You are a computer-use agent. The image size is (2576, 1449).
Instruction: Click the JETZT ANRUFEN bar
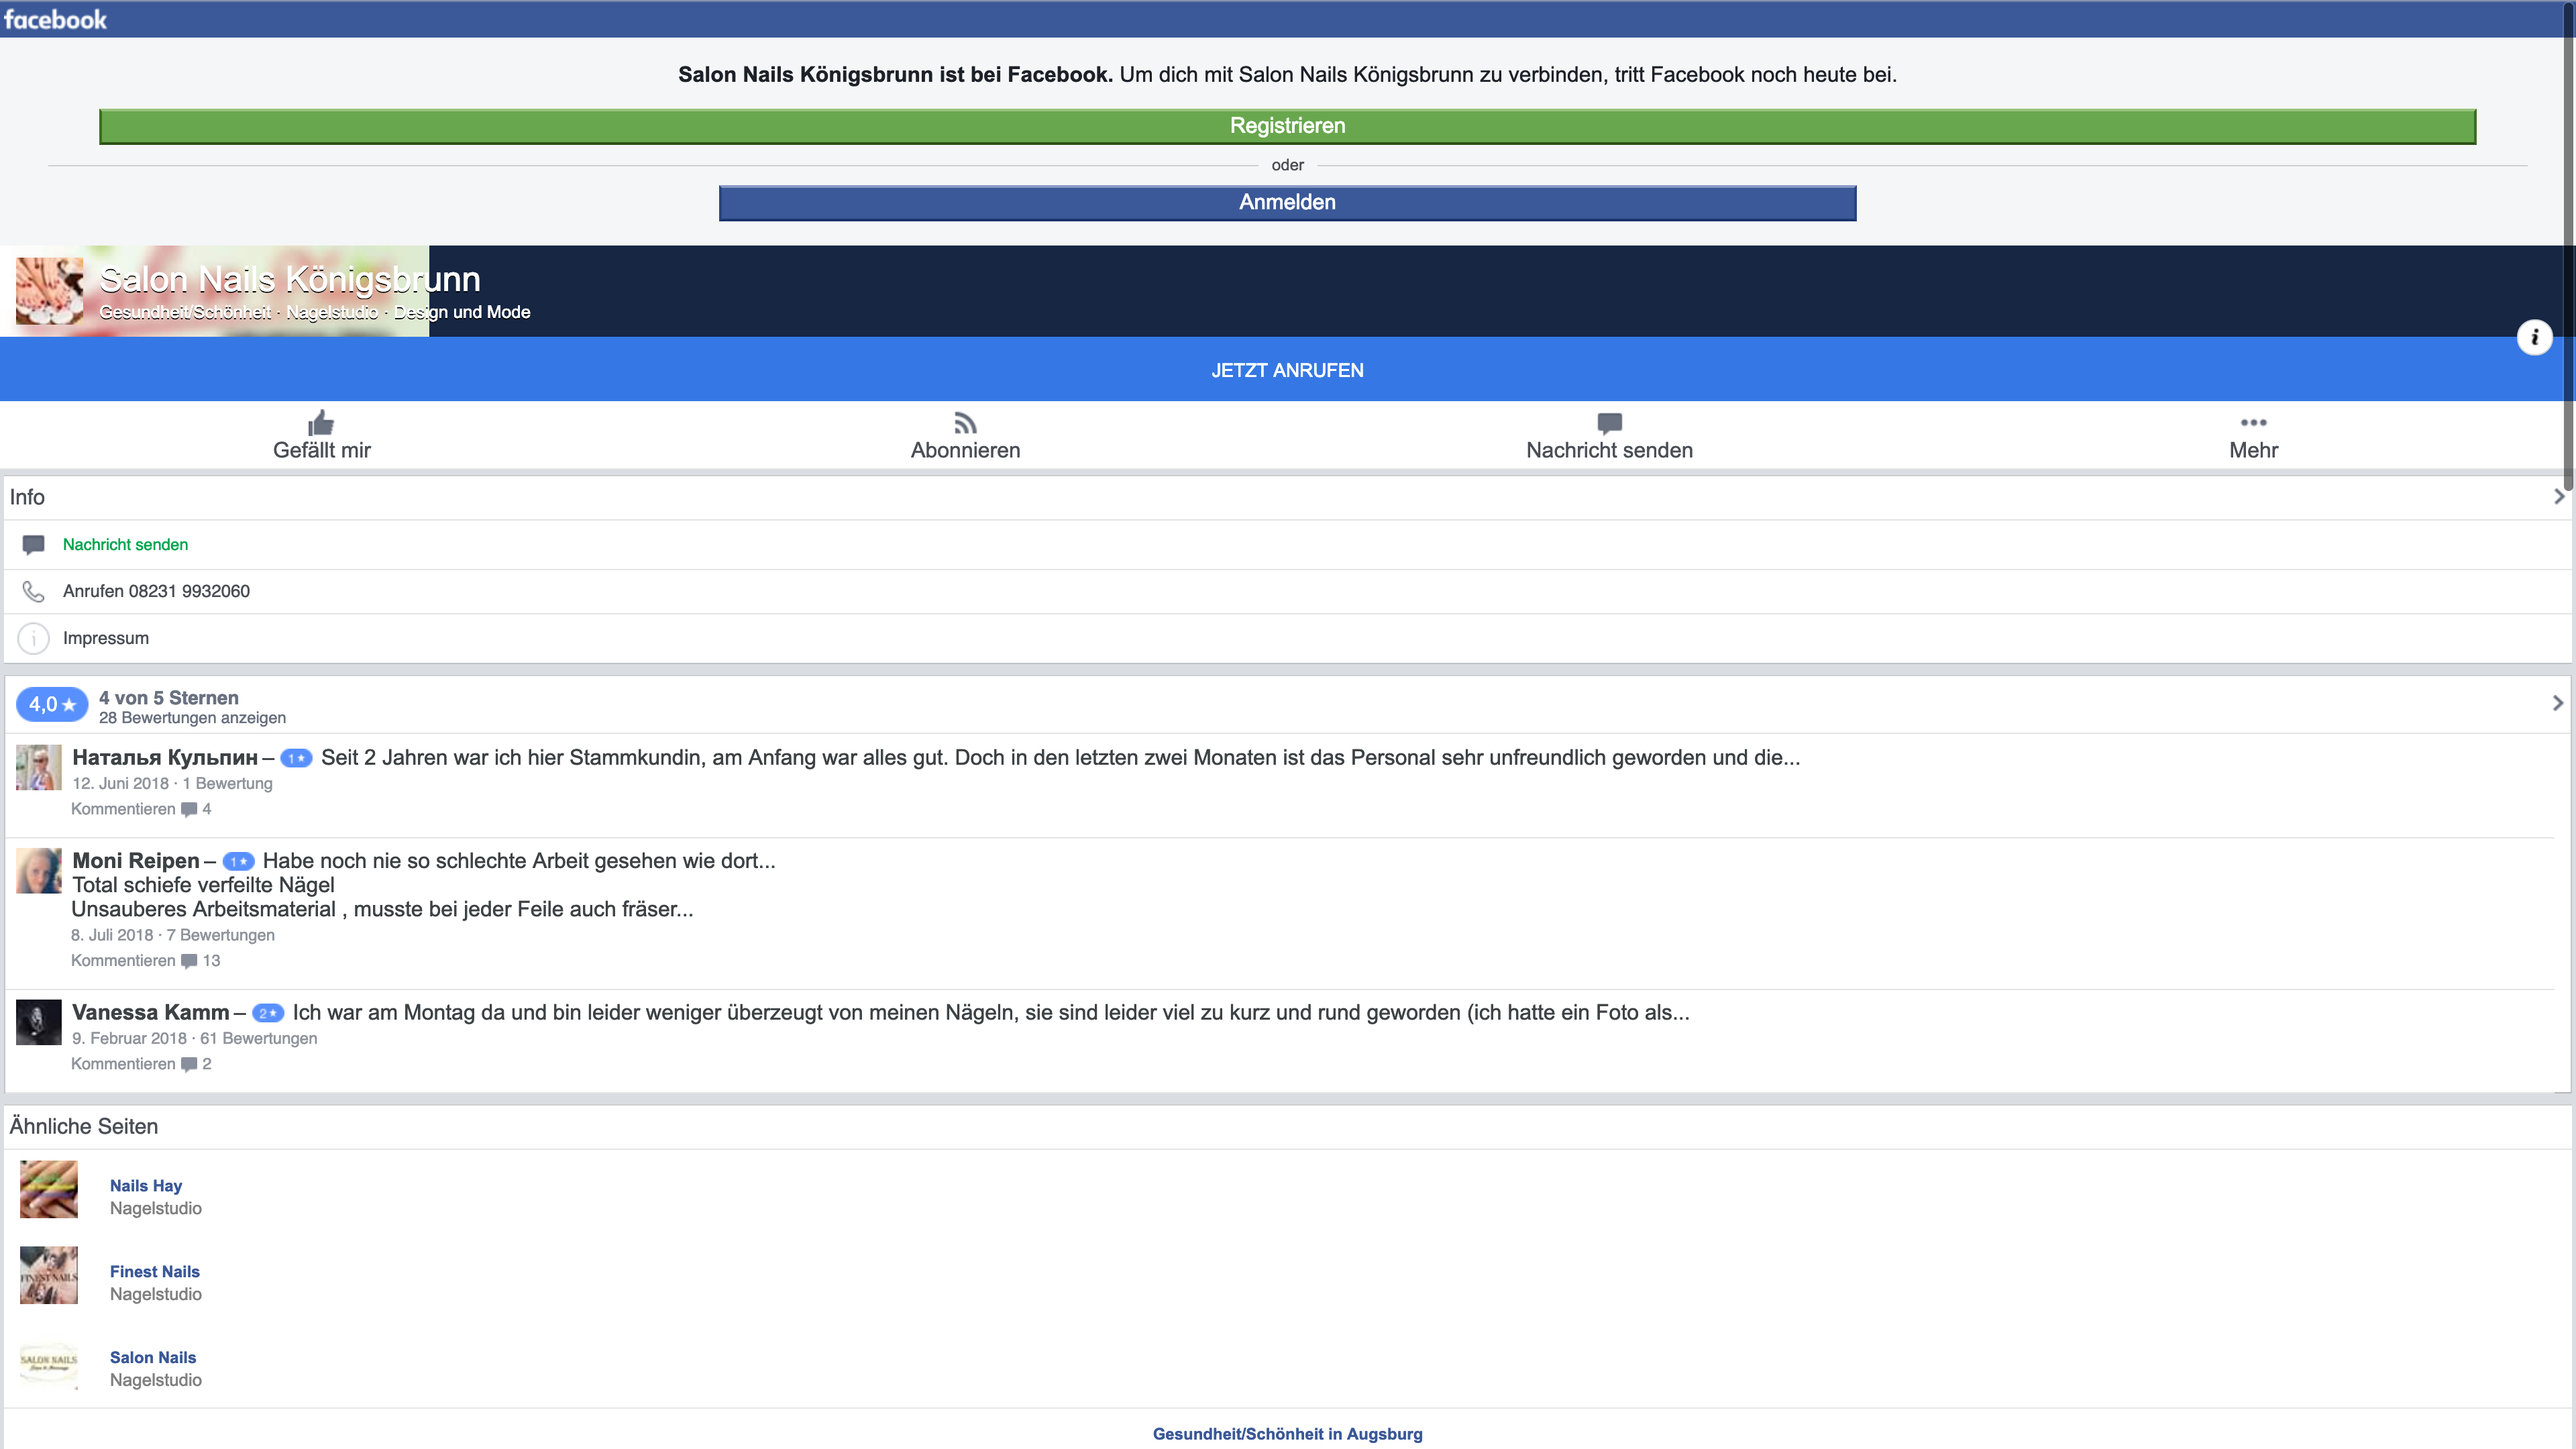[1287, 370]
